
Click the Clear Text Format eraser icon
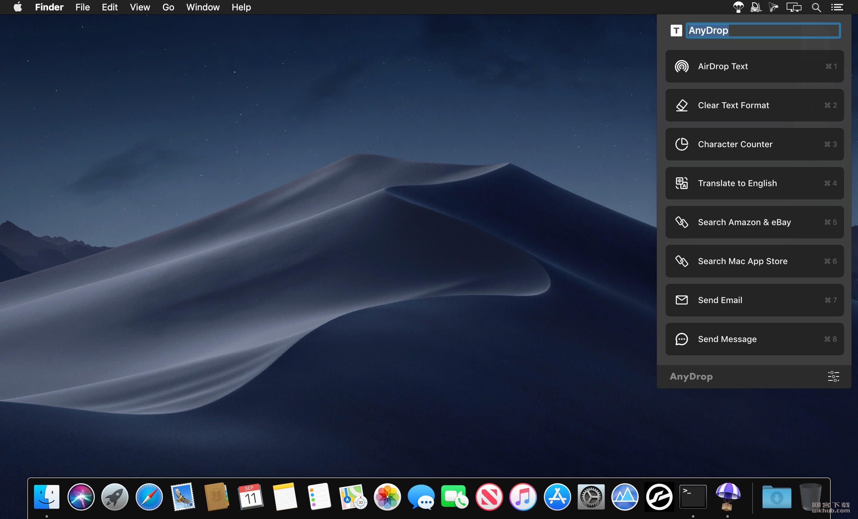(681, 105)
